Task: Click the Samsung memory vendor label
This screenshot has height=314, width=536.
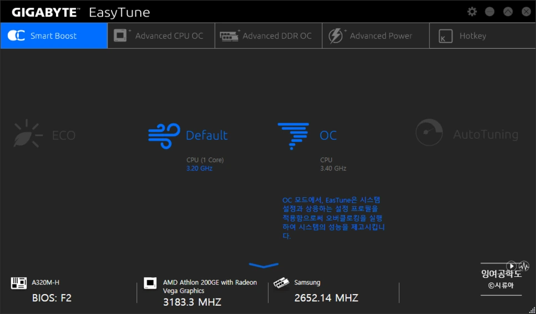Action: point(307,282)
